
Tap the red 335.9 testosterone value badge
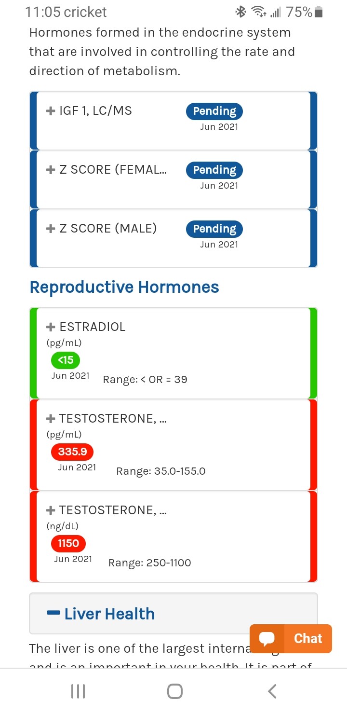point(72,452)
